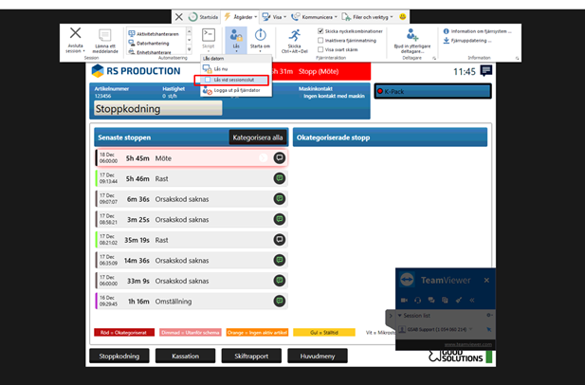Open the Lämna ett meddelande tool

104,36
